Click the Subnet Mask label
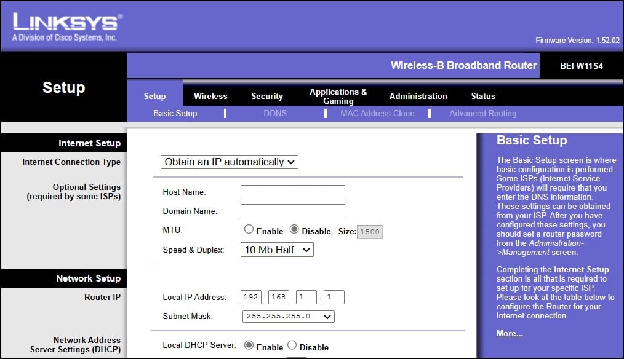Image resolution: width=624 pixels, height=359 pixels. point(188,316)
